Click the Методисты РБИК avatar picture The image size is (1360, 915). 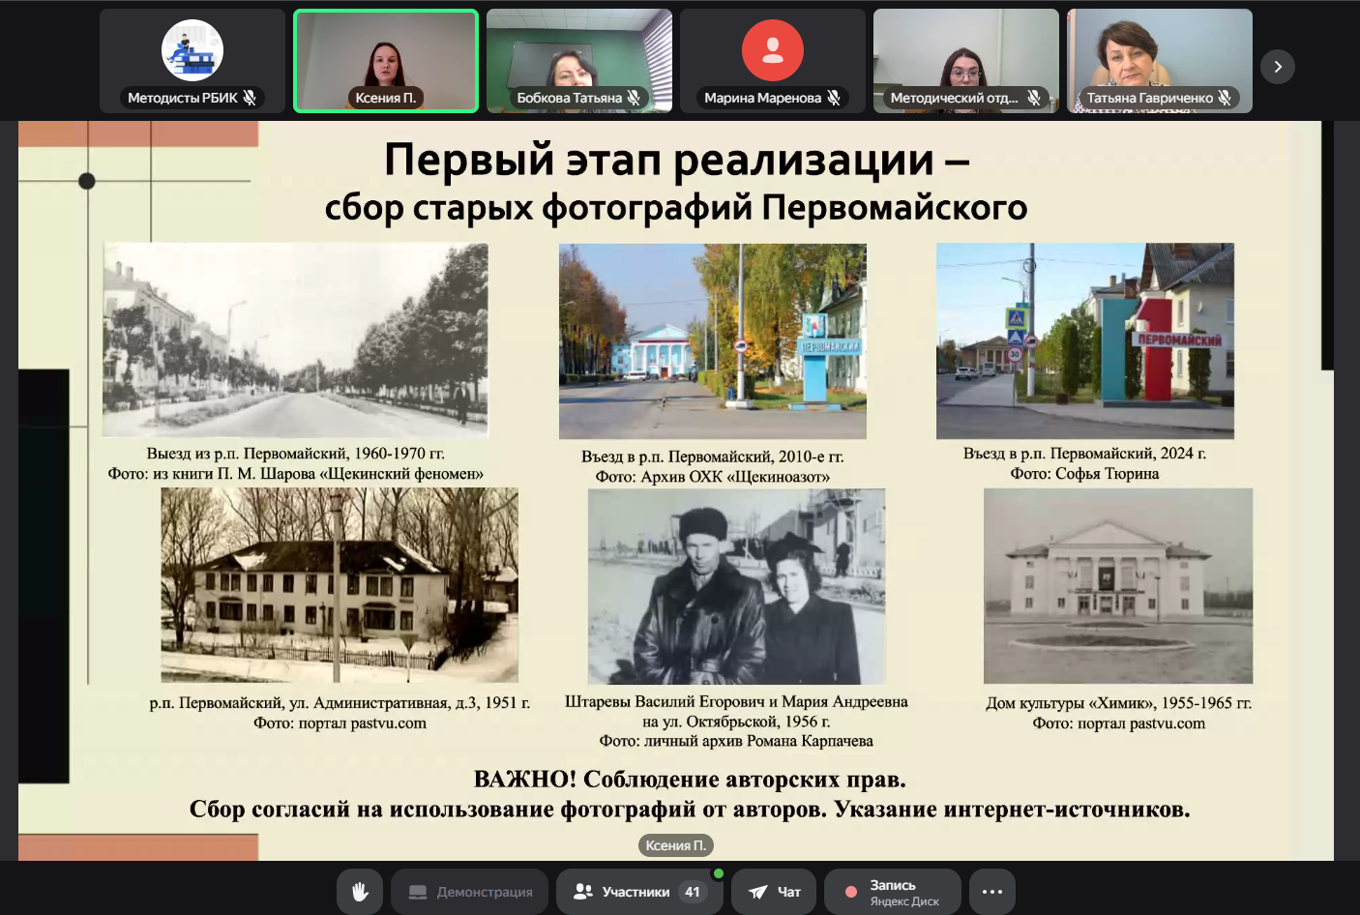pyautogui.click(x=192, y=50)
